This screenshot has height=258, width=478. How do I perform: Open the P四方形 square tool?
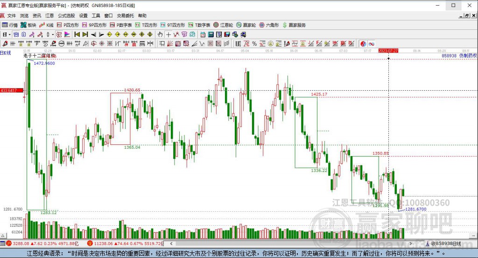click(x=68, y=25)
